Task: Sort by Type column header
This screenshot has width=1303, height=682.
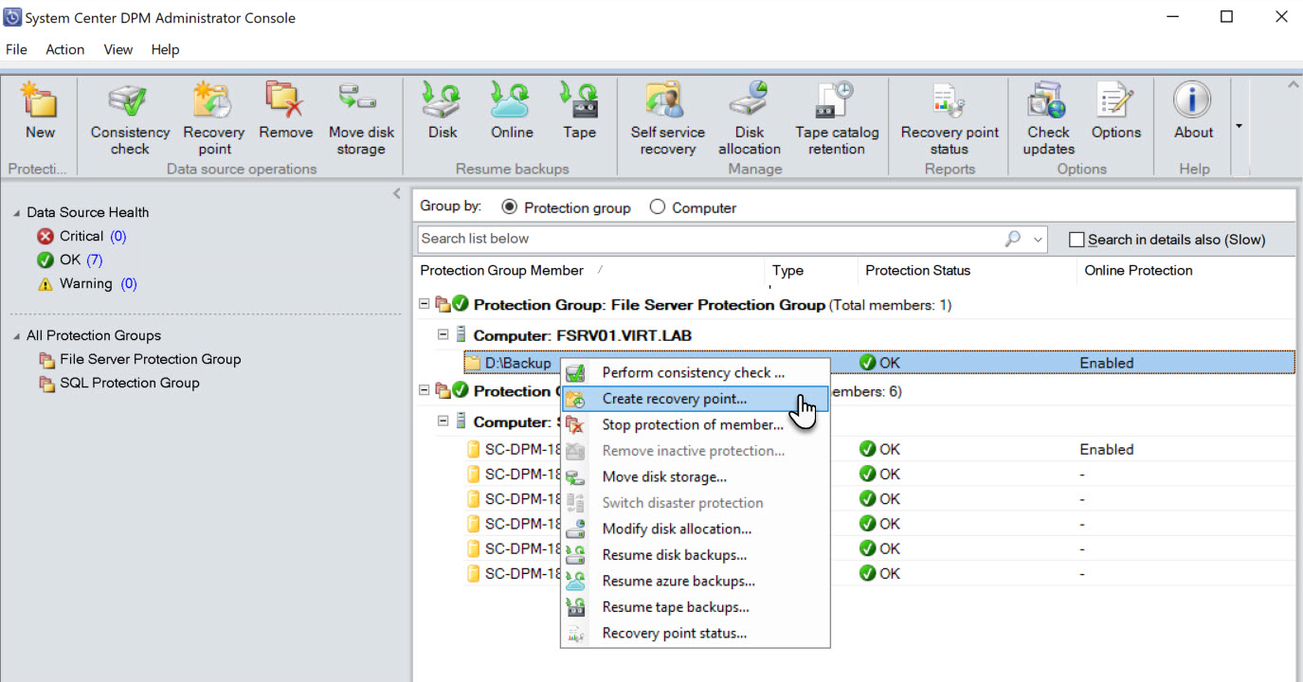Action: click(x=787, y=270)
